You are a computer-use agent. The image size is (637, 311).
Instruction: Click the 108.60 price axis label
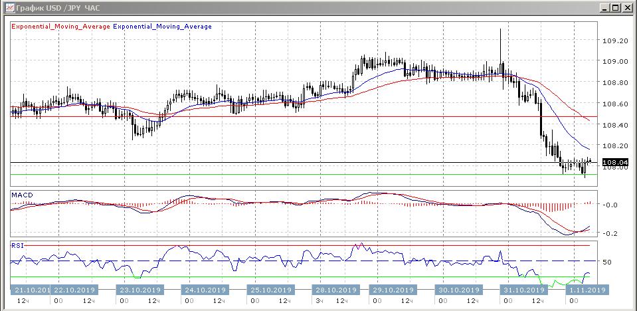614,104
